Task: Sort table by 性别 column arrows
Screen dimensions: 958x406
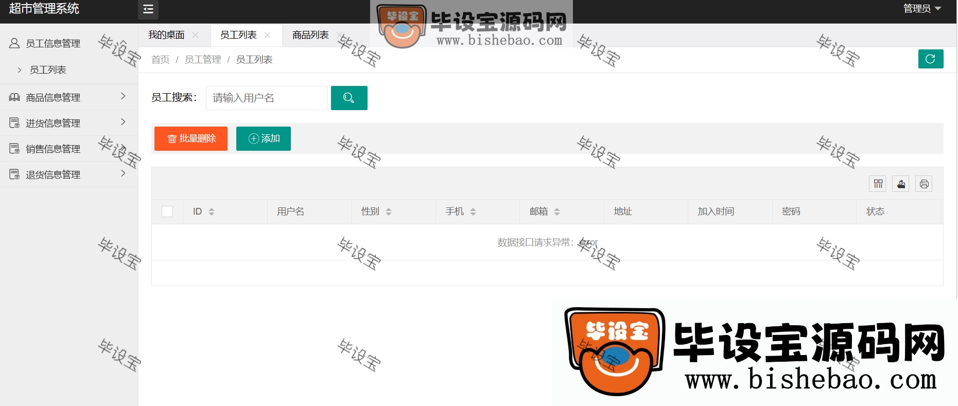Action: tap(389, 211)
